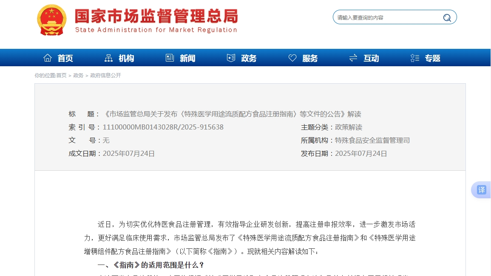Click the heart icon beside 服务
Image resolution: width=491 pixels, height=276 pixels.
pyautogui.click(x=292, y=58)
